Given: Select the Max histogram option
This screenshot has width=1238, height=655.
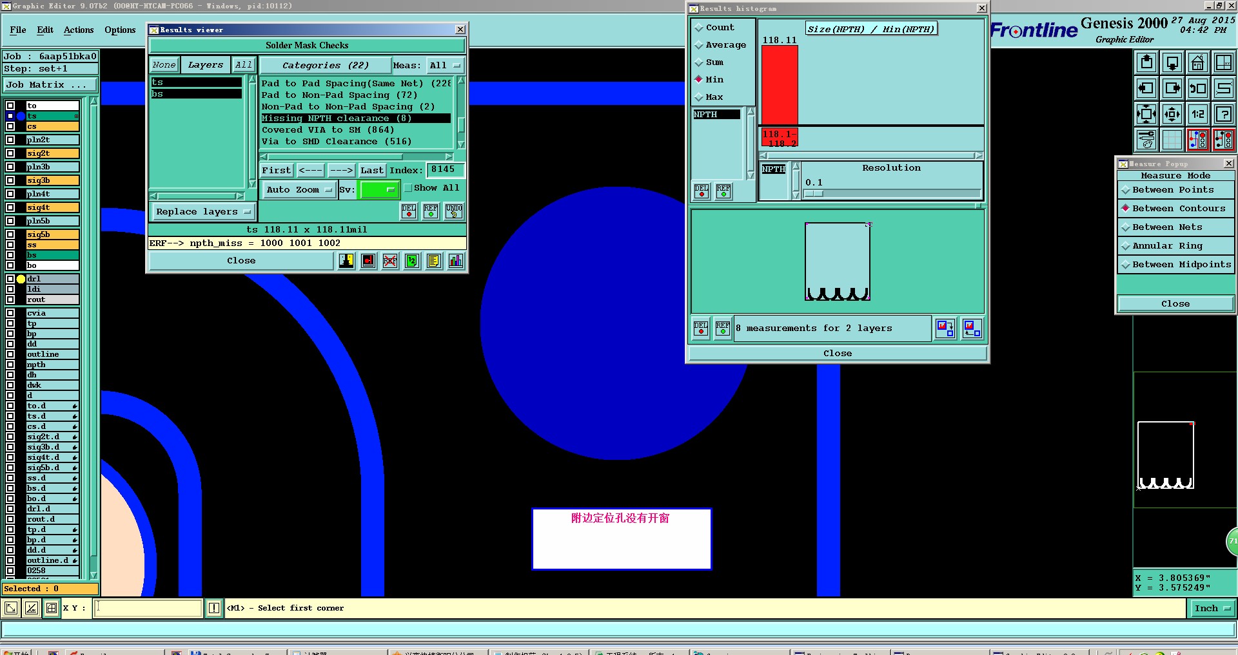Looking at the screenshot, I should pyautogui.click(x=709, y=97).
